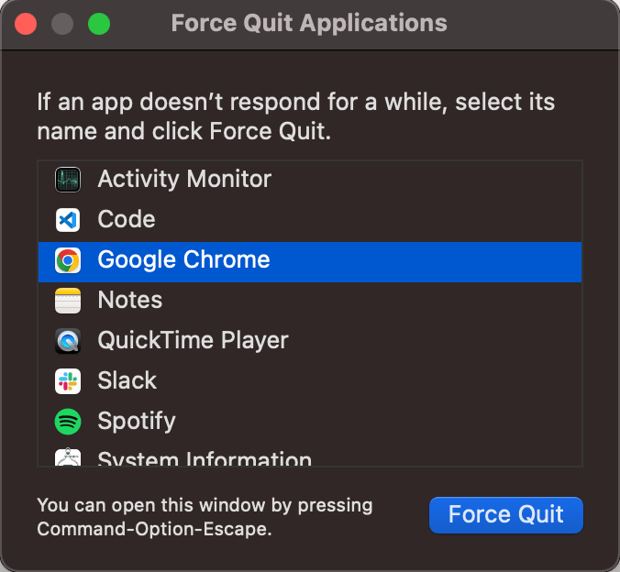Screen dimensions: 620x572
Task: Click the Visual Studio Code icon
Action: point(68,220)
